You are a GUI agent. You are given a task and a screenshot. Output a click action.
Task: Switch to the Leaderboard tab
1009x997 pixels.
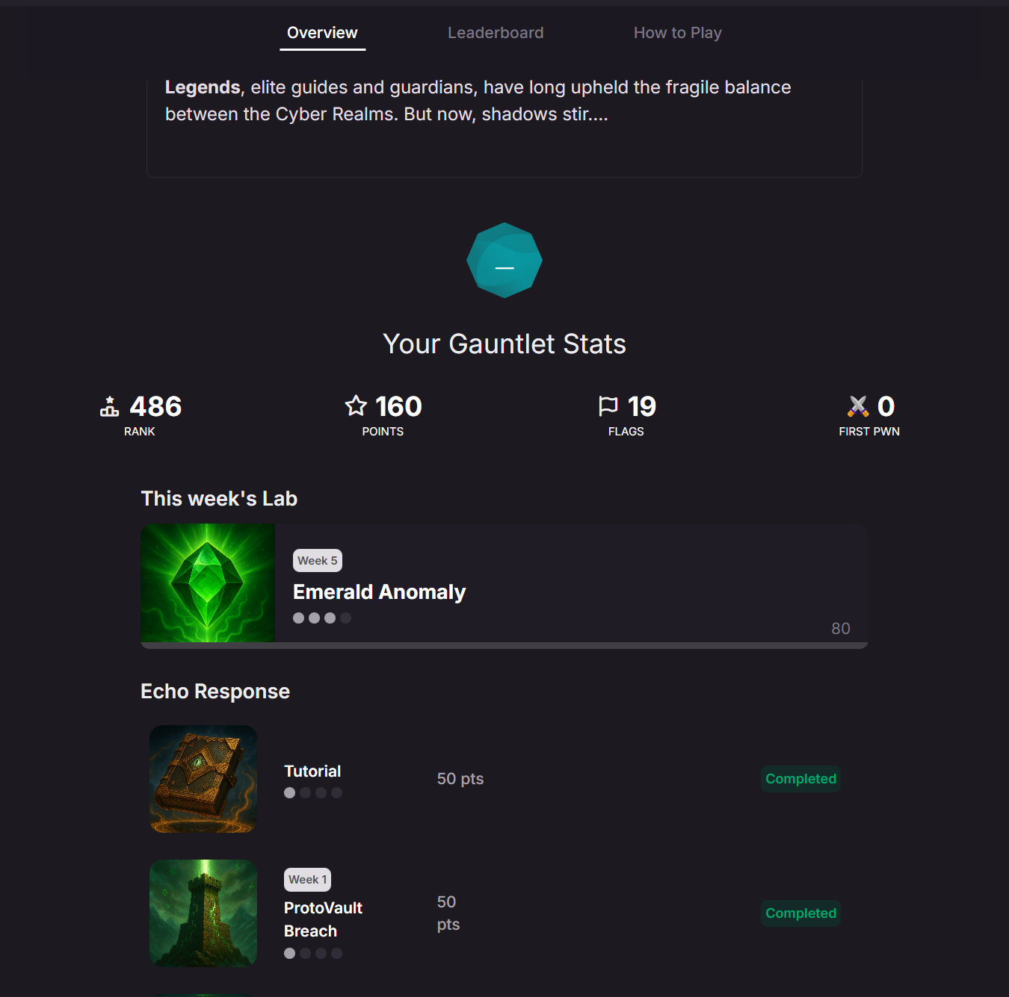click(x=496, y=33)
